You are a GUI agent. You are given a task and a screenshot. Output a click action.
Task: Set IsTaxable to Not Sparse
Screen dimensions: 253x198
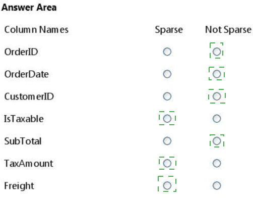pos(217,119)
